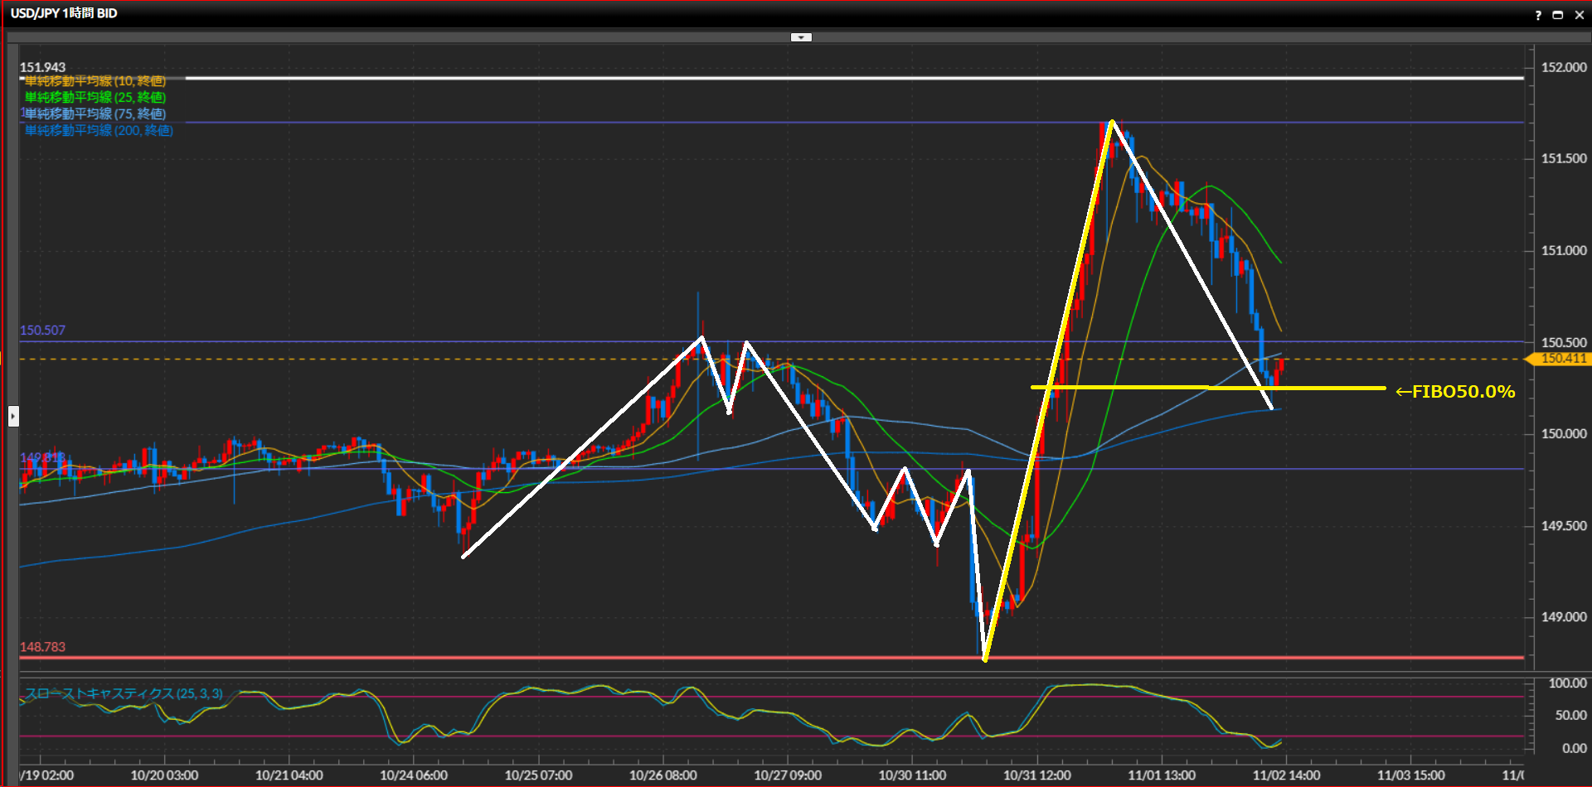Click the USD/JPY 1時間 BID title

(64, 13)
